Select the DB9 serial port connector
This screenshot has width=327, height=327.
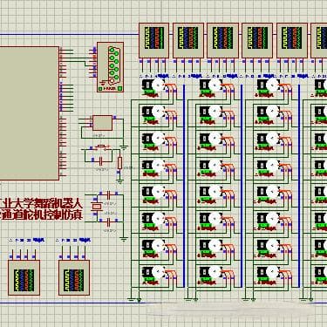pos(110,67)
